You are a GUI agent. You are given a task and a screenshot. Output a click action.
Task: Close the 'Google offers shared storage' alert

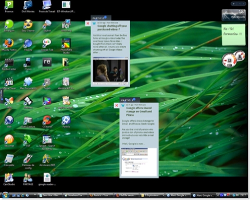pos(117,105)
